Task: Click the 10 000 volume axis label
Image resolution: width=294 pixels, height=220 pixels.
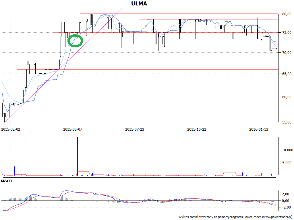Action: pyautogui.click(x=287, y=150)
